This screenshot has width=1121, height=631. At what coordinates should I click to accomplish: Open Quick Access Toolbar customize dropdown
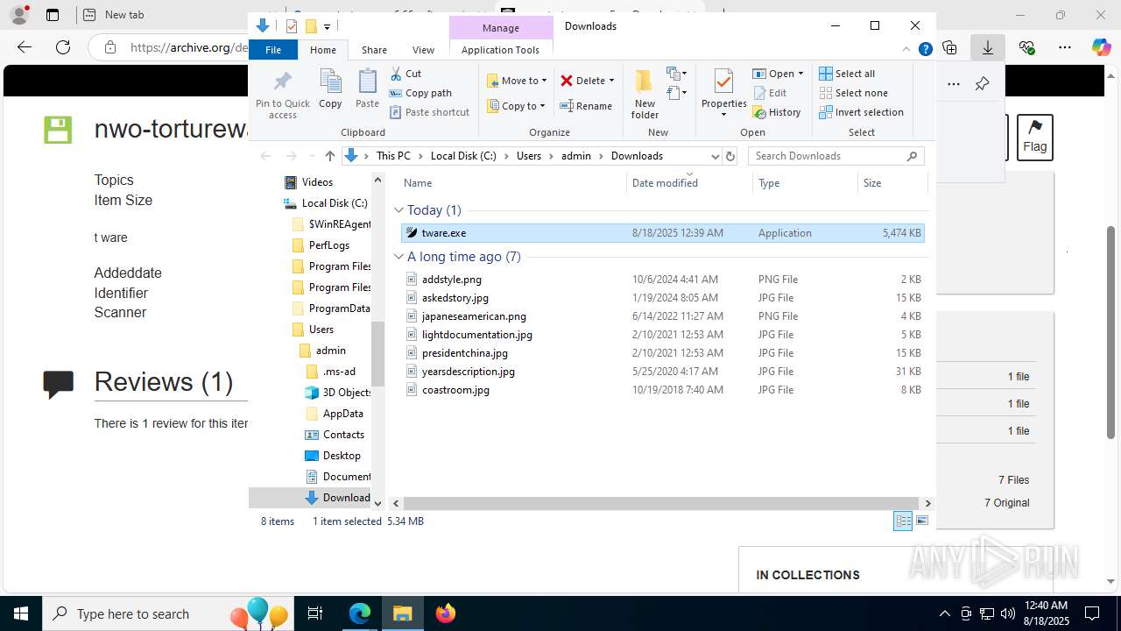click(327, 26)
